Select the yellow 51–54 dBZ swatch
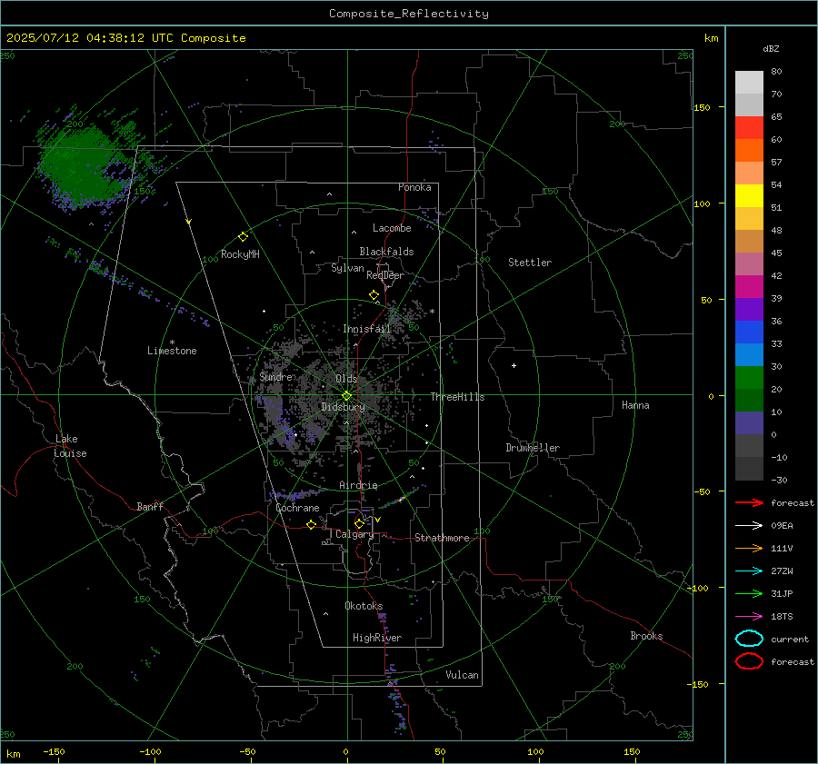 click(749, 196)
